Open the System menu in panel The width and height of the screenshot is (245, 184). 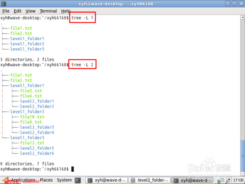coord(64,180)
